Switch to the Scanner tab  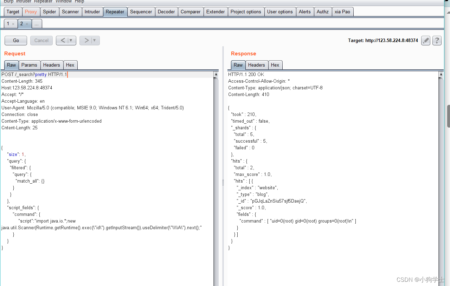pyautogui.click(x=70, y=12)
